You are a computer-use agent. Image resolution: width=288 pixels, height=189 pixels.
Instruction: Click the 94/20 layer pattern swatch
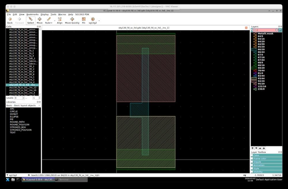tap(254, 81)
